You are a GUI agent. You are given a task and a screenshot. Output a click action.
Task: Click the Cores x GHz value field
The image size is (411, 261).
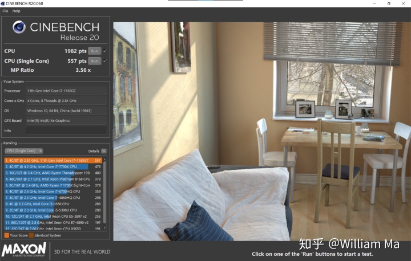tap(66, 101)
